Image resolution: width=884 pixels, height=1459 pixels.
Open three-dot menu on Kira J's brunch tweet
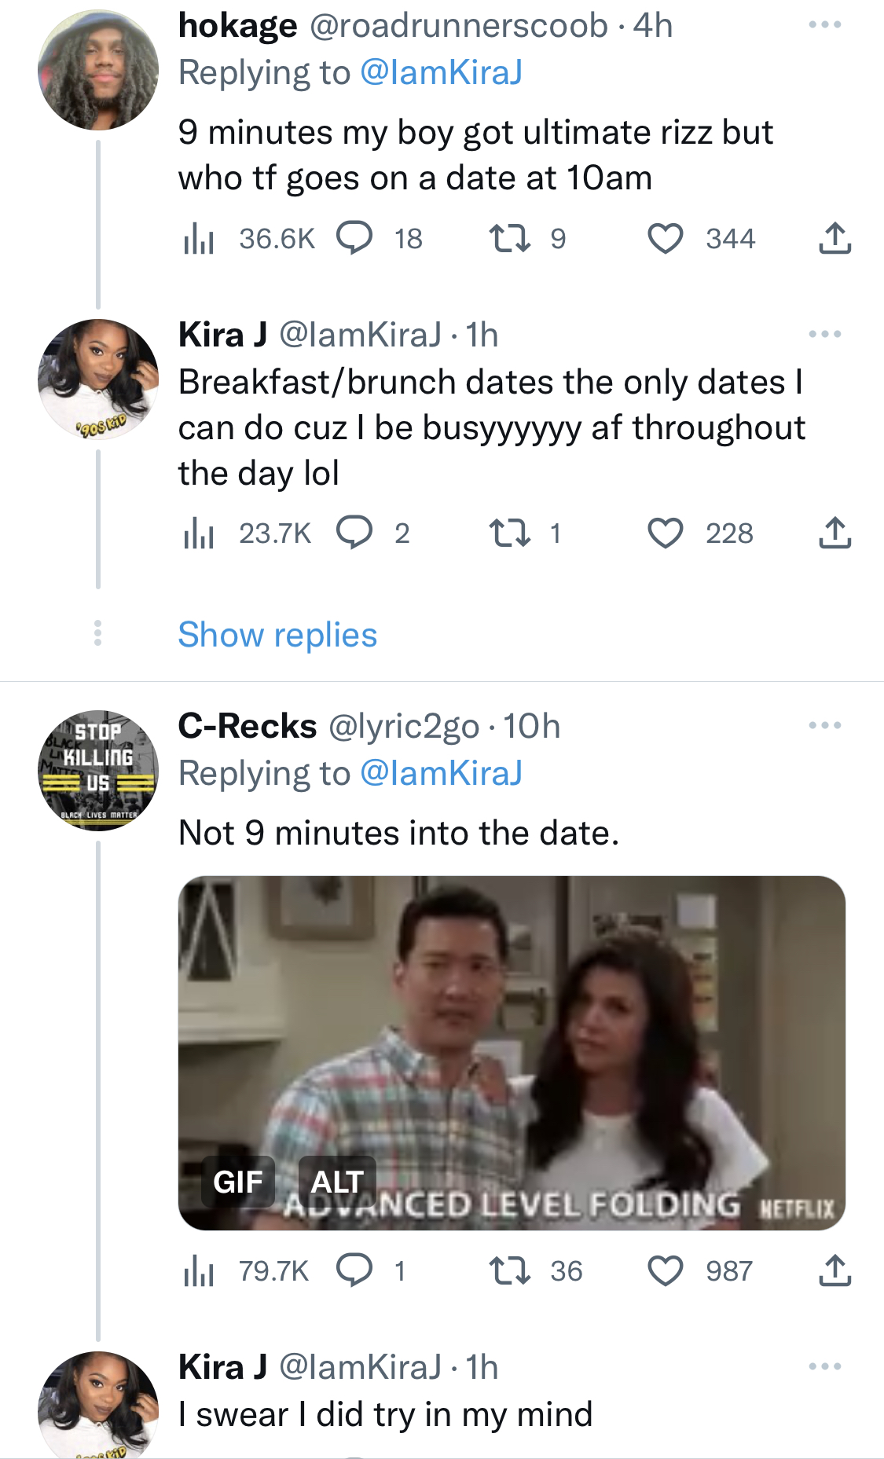(x=825, y=335)
